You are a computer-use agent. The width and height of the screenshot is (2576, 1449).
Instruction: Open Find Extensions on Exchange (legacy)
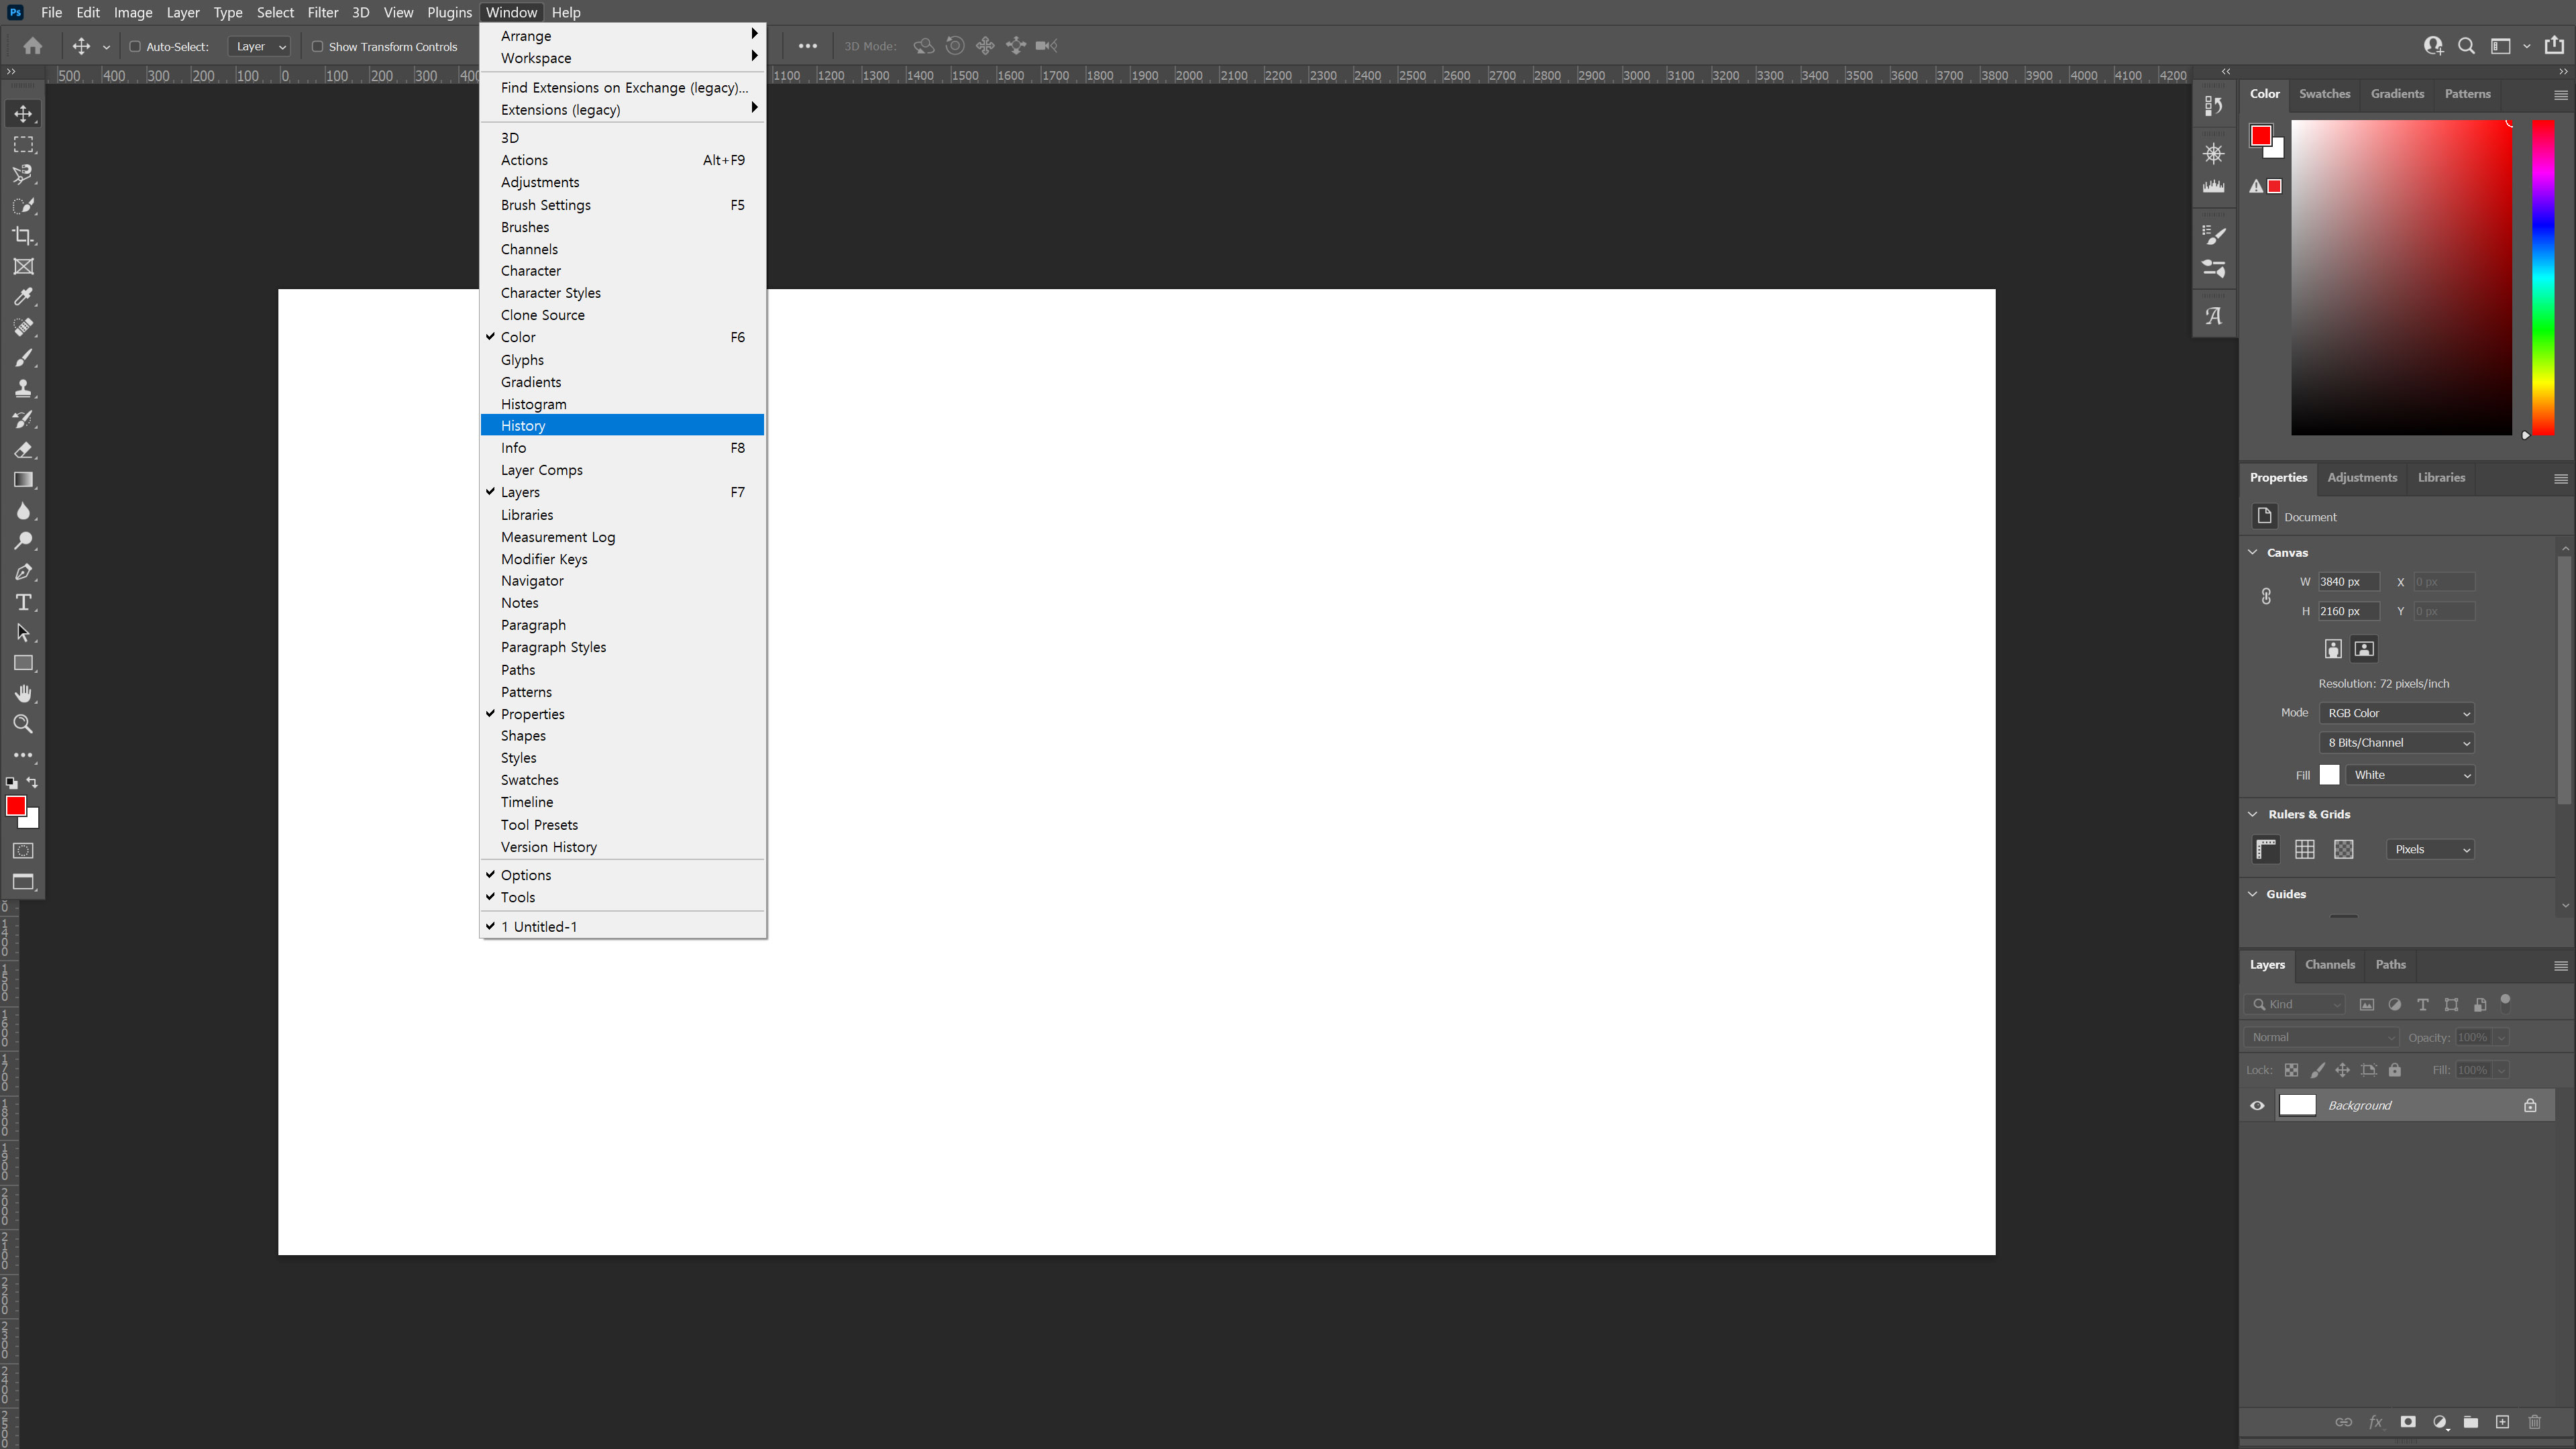coord(623,88)
